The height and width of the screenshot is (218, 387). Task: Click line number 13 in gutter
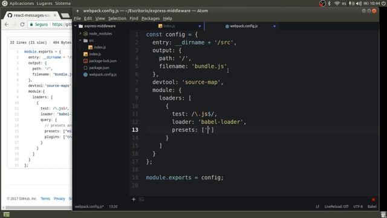[135, 130]
